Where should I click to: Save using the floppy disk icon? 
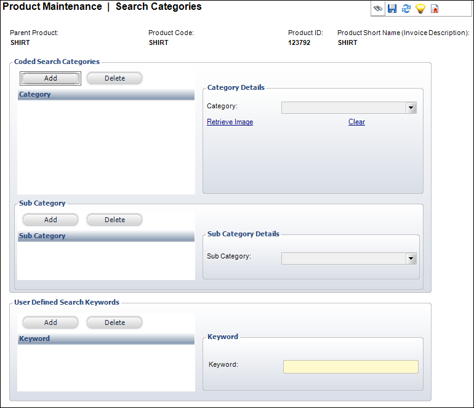(x=392, y=9)
